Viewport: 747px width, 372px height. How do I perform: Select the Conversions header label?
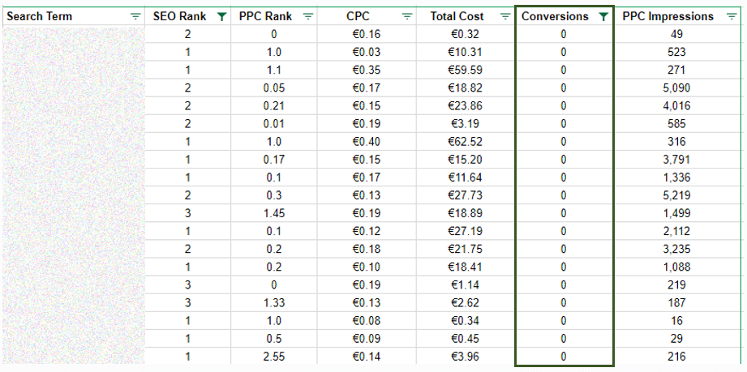(555, 16)
